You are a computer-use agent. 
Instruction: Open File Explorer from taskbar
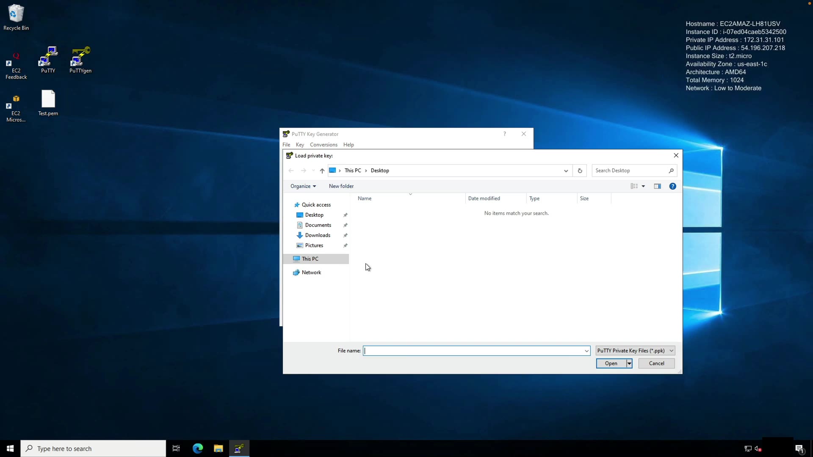218,449
